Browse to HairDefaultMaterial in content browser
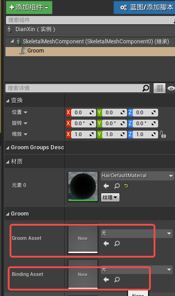This screenshot has width=175, height=296. [x=117, y=186]
